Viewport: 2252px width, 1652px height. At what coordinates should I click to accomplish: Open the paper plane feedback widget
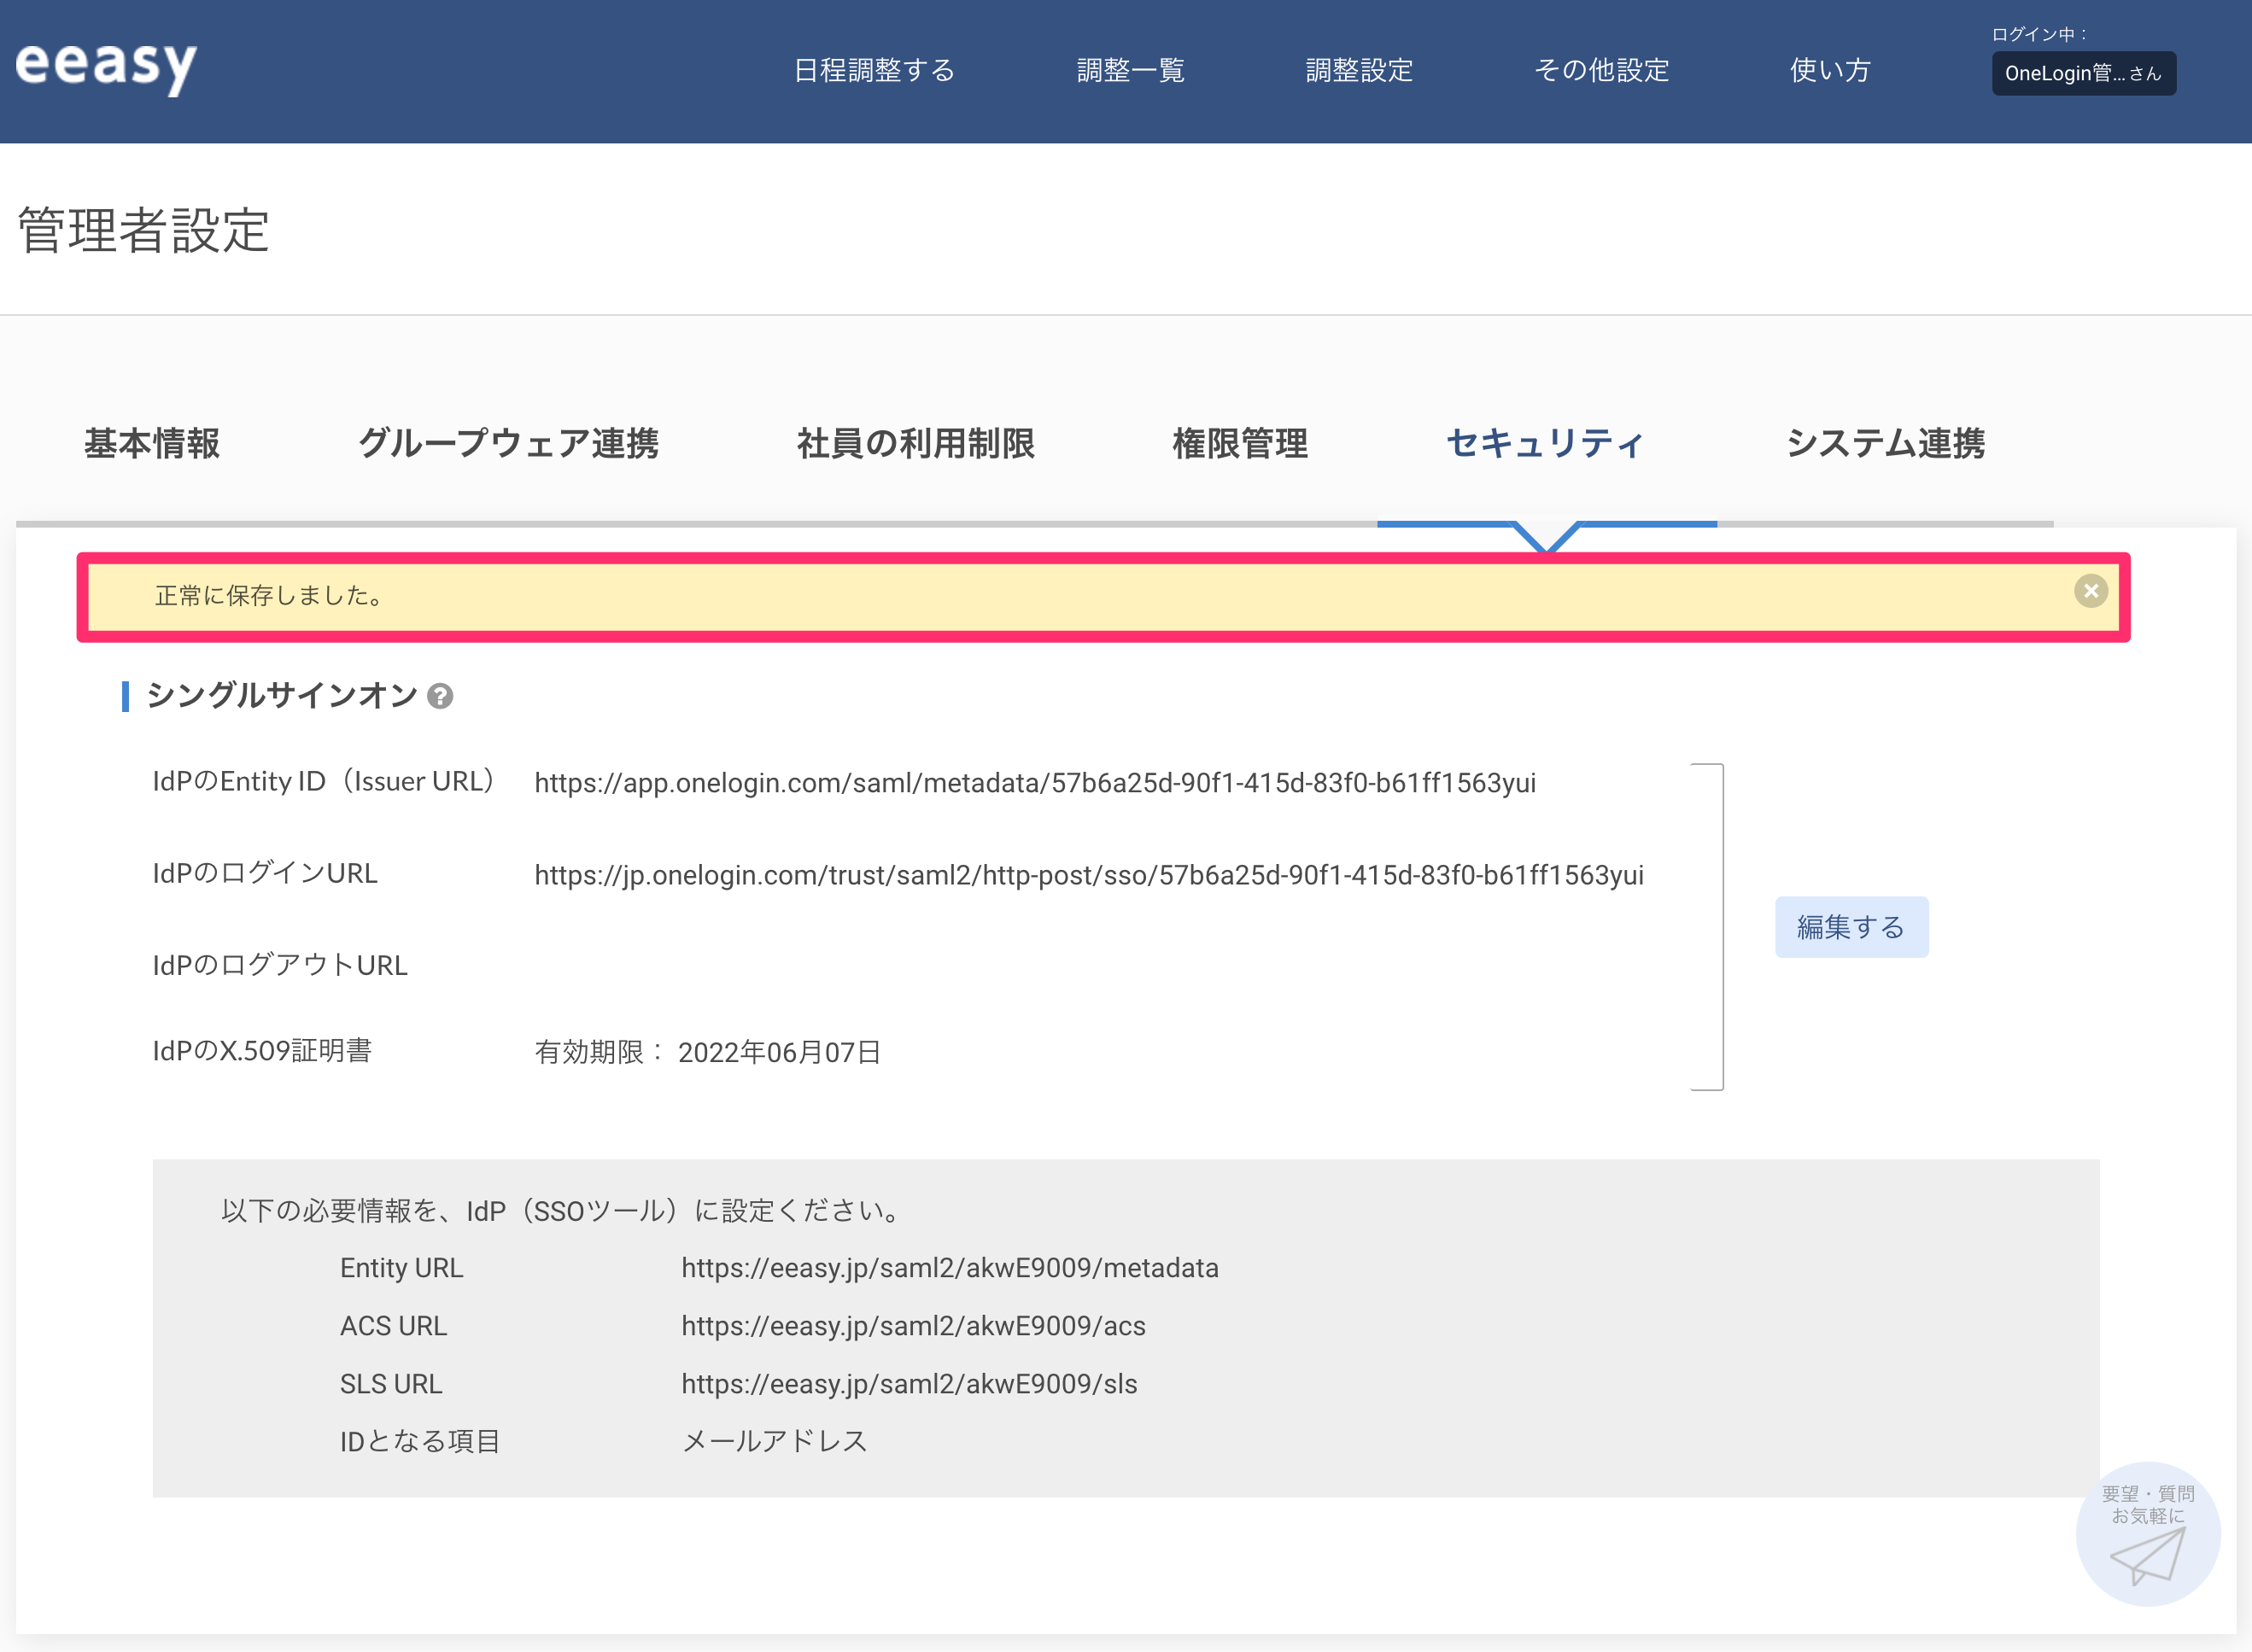[2147, 1534]
